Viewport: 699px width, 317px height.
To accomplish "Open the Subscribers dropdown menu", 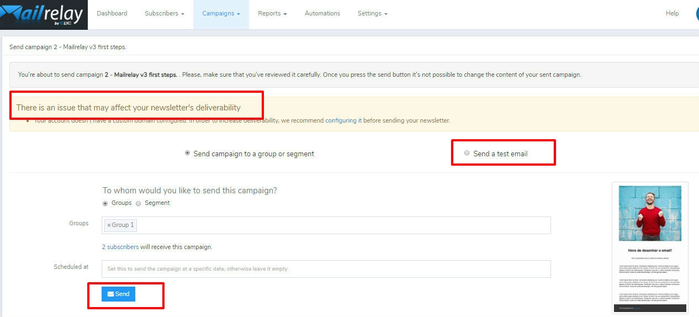I will 164,14.
